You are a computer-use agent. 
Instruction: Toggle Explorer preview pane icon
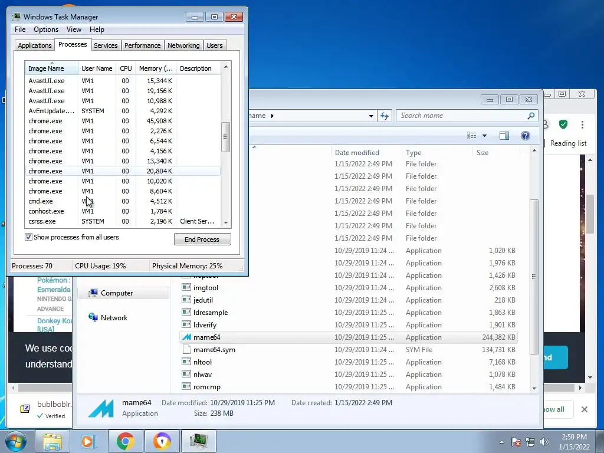[x=504, y=136]
